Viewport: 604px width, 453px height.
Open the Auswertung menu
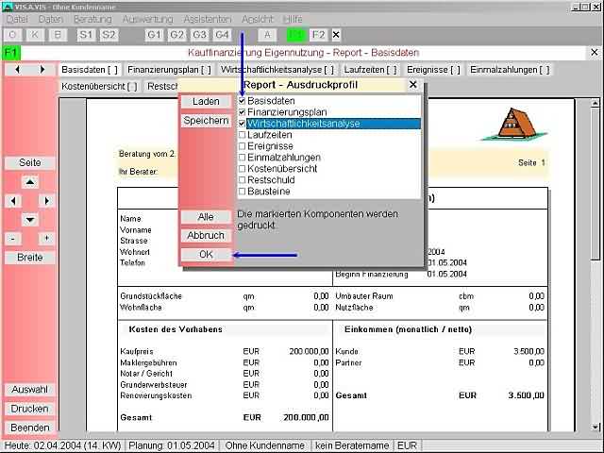[x=148, y=19]
